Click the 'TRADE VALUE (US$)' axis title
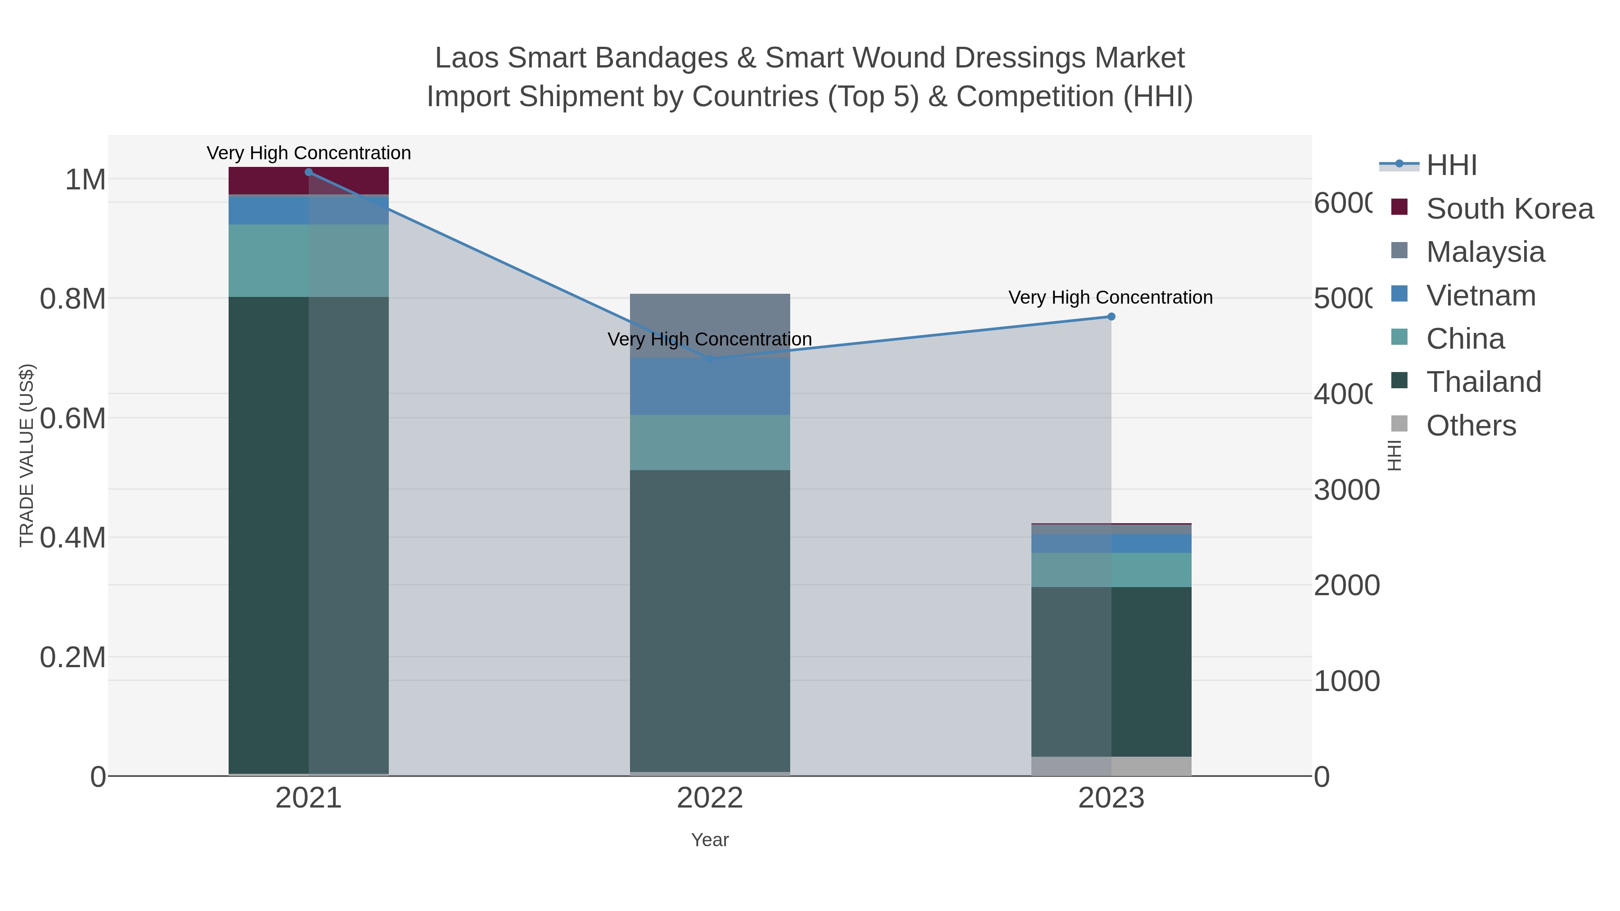The width and height of the screenshot is (1620, 911). coord(27,455)
